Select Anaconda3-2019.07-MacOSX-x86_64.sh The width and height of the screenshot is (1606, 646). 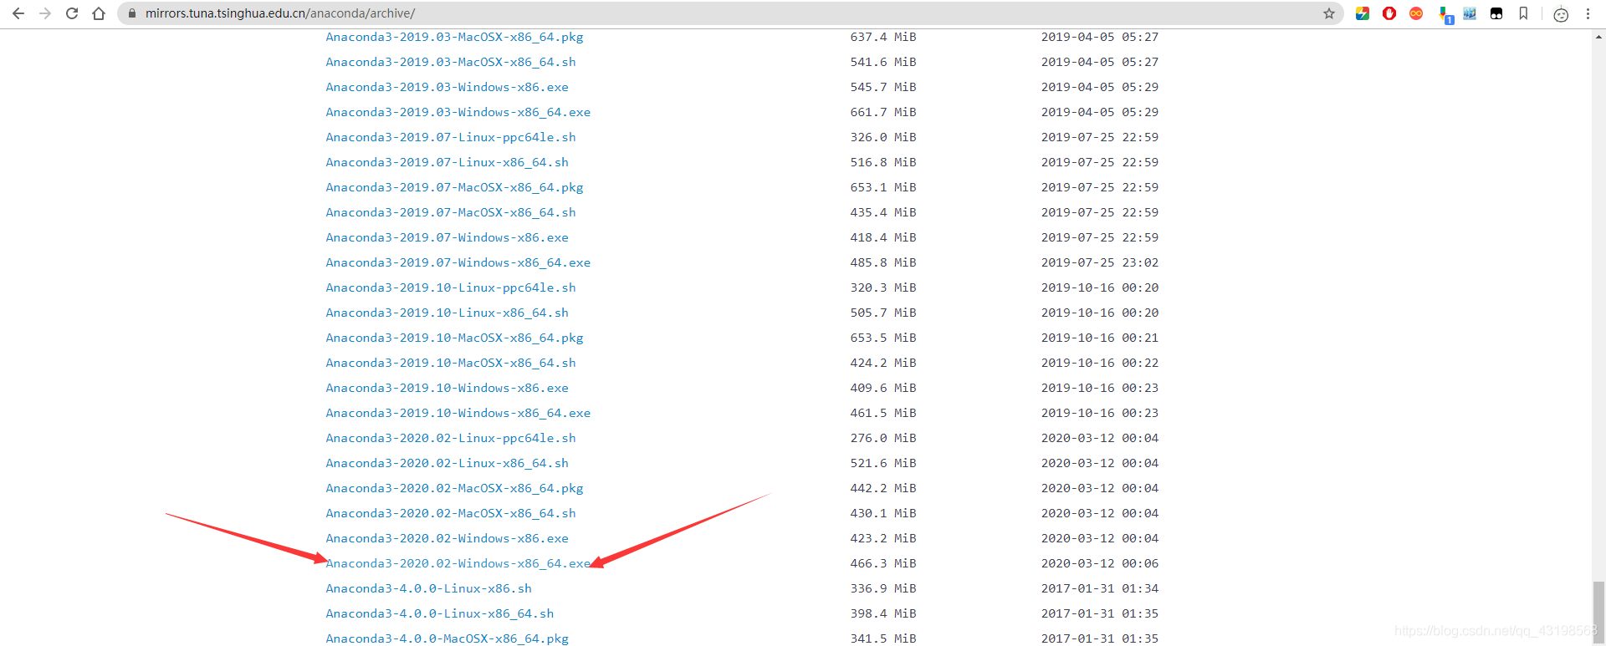coord(451,212)
